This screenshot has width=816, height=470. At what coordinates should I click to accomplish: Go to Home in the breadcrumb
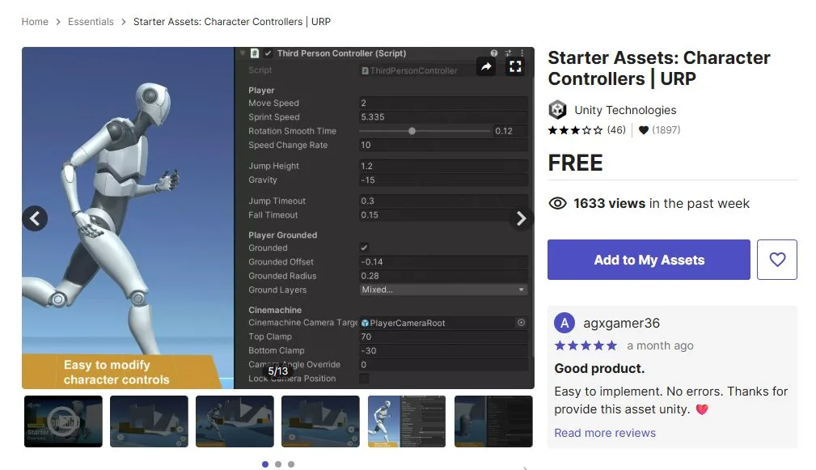[35, 22]
